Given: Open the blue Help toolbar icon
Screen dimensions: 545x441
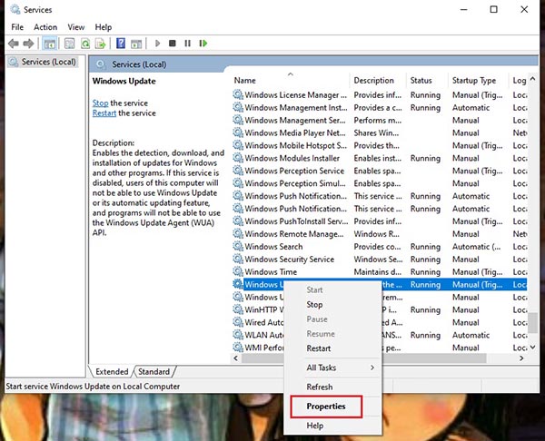Looking at the screenshot, I should tap(121, 44).
